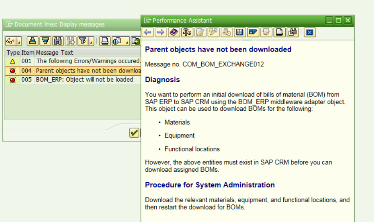Select message 'Parent objects have not been downloa'

click(x=88, y=71)
